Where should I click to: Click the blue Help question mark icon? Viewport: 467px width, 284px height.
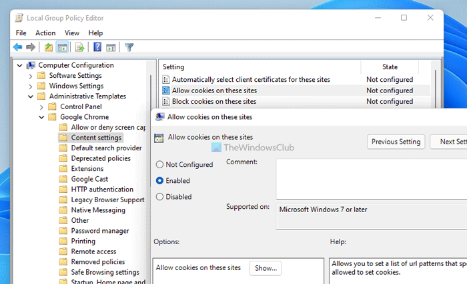[97, 47]
